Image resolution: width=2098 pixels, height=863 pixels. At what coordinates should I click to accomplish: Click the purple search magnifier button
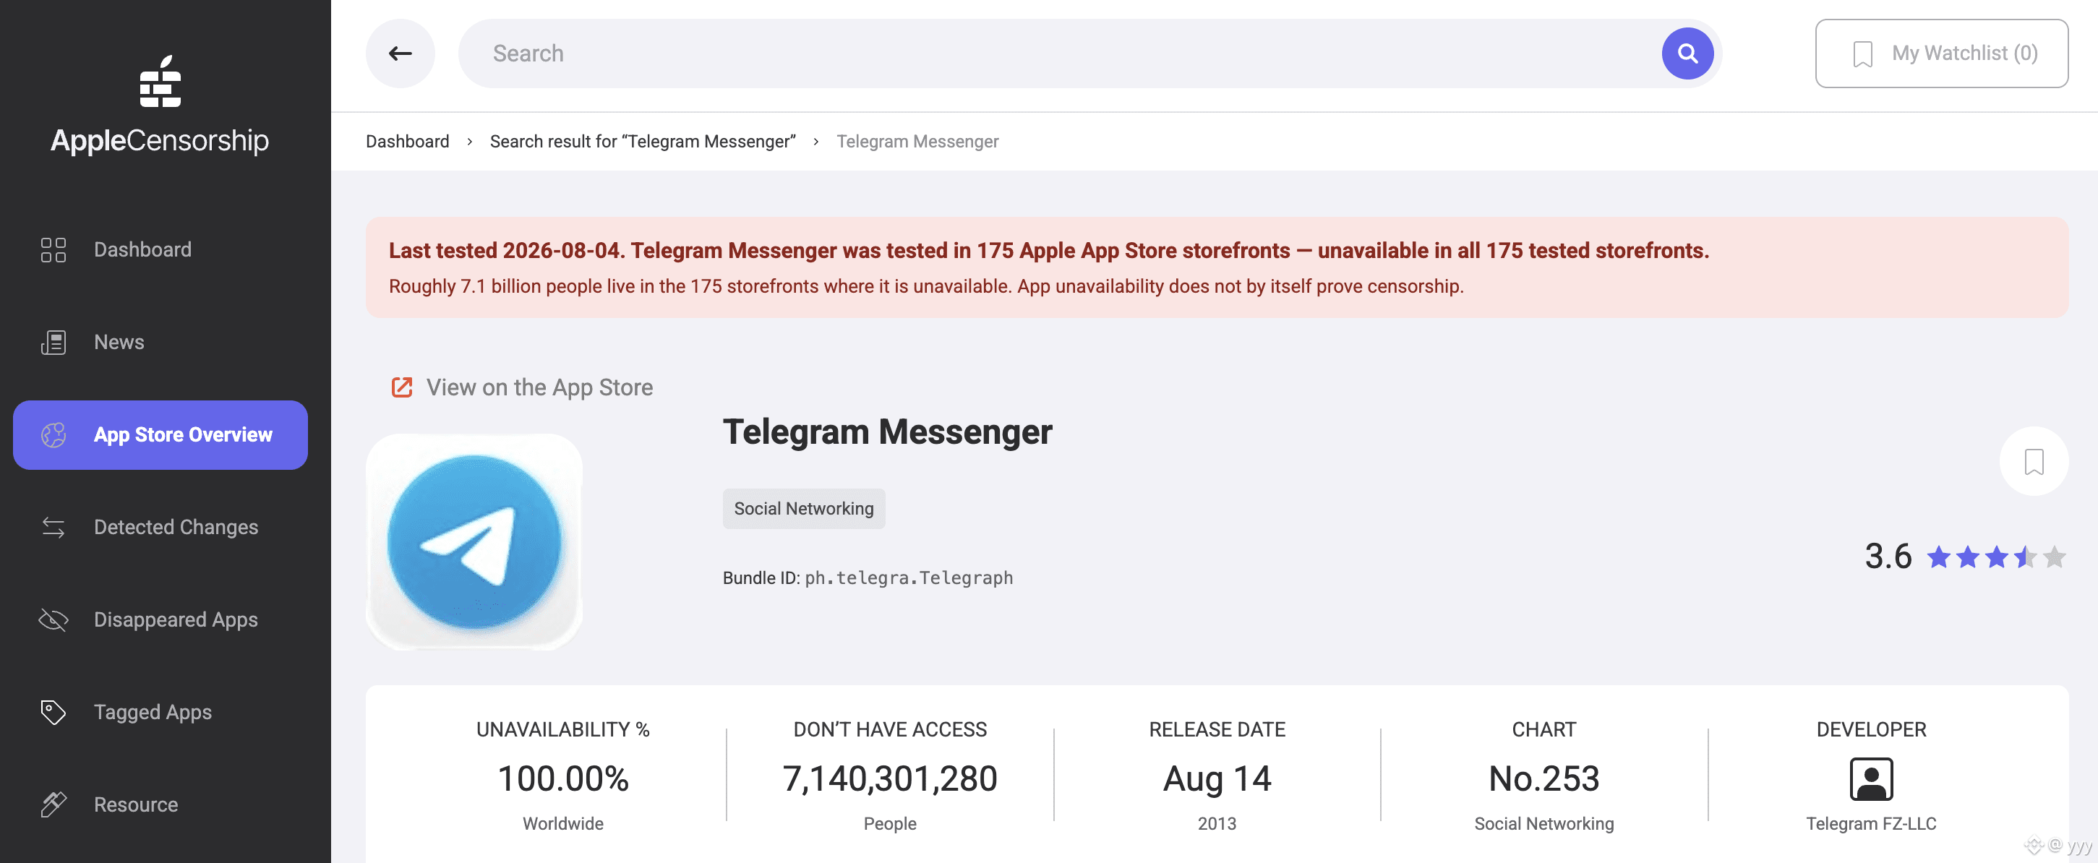click(x=1687, y=53)
